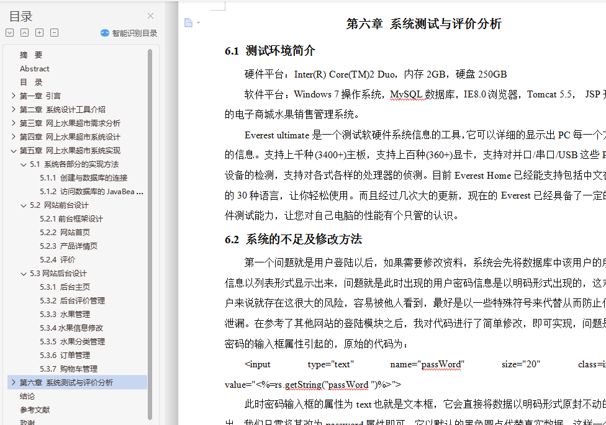
Task: Go to the 目 录 entry
Action: [x=31, y=83]
